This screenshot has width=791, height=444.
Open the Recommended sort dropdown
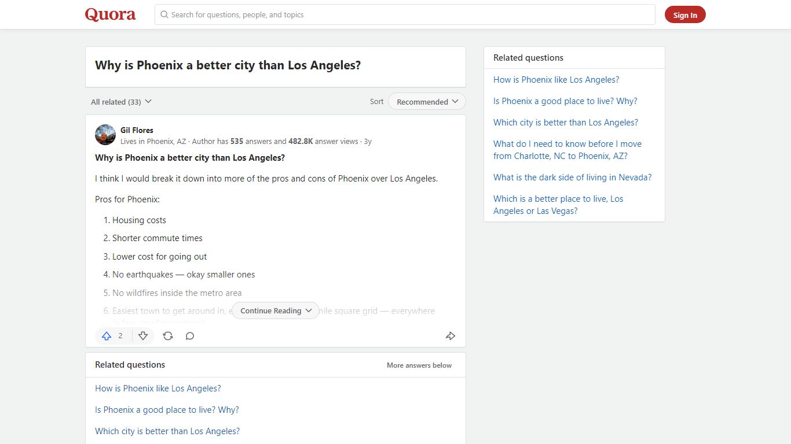pos(427,102)
